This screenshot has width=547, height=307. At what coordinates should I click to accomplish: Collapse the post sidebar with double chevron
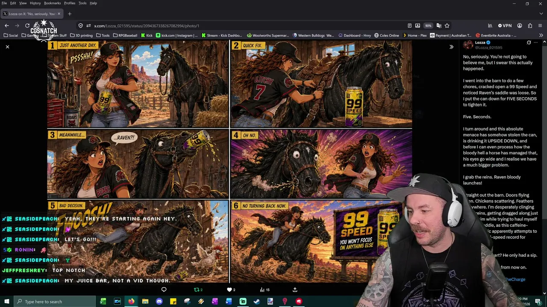pyautogui.click(x=451, y=47)
